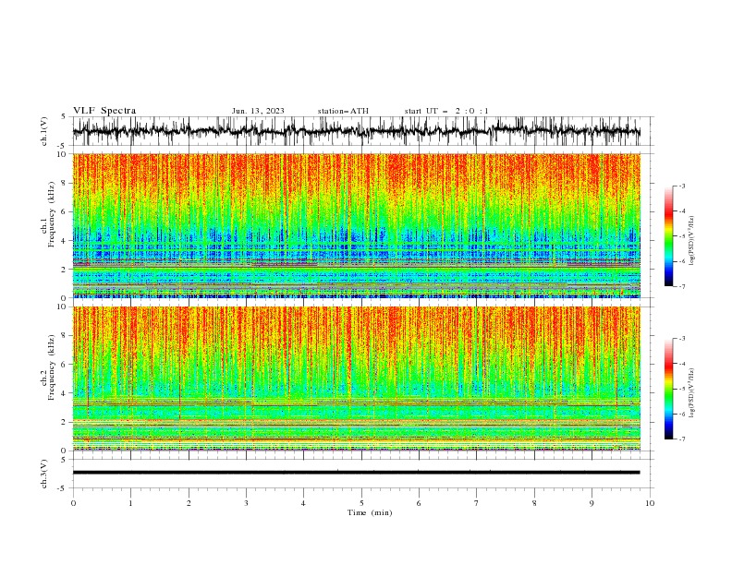Click inside the ch.2 spectrogram panel
The width and height of the screenshot is (732, 565).
(357, 379)
